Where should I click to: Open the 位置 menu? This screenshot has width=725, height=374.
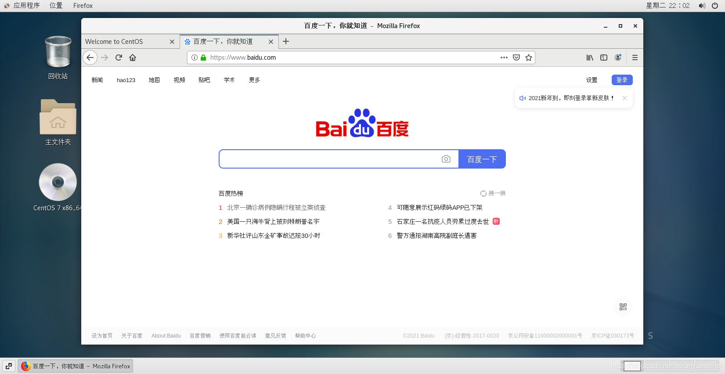tap(56, 6)
